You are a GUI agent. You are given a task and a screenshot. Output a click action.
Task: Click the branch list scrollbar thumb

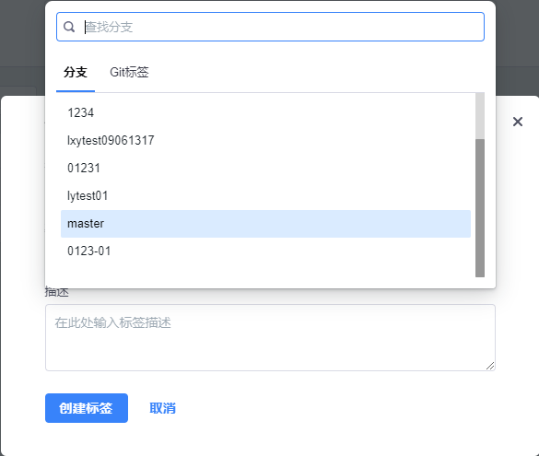click(x=480, y=208)
